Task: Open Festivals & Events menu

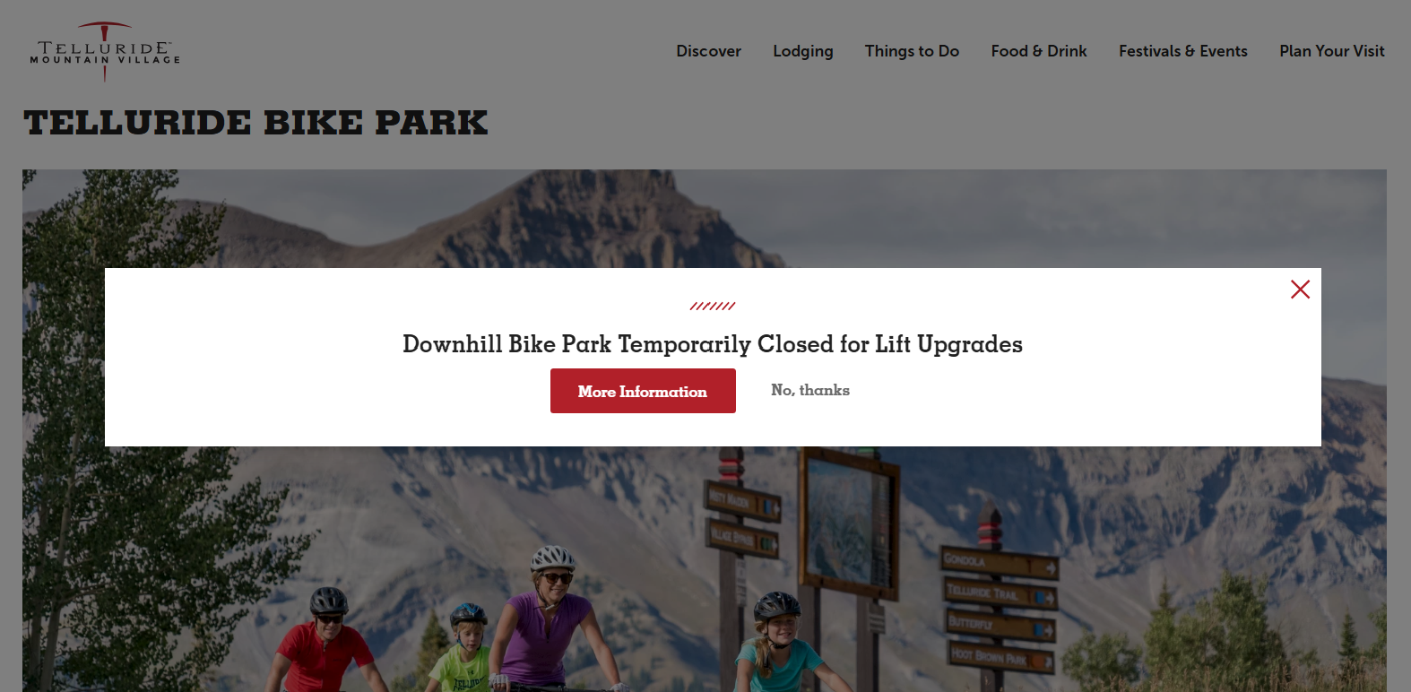Action: [x=1183, y=51]
